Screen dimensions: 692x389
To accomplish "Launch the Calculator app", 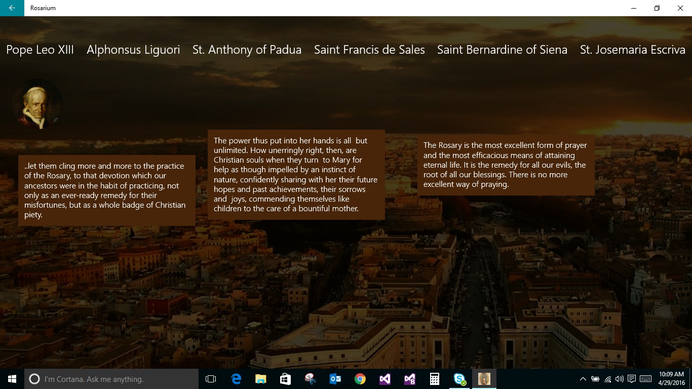I will 434,378.
